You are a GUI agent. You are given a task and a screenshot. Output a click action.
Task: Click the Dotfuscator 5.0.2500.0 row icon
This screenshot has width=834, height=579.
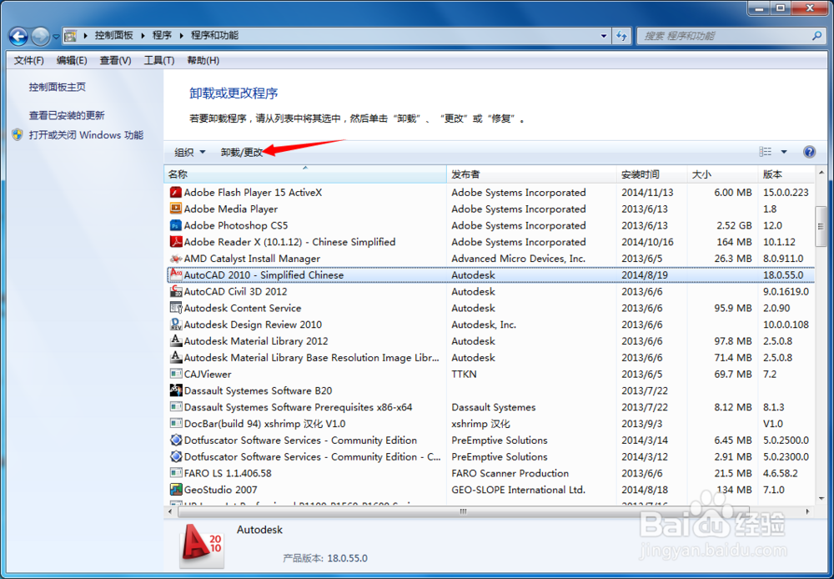(175, 441)
